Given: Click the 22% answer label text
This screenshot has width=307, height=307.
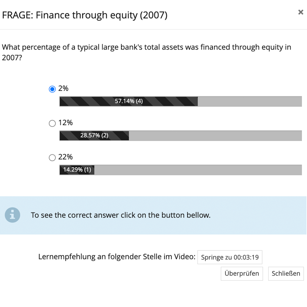Looking at the screenshot, I should tap(65, 157).
